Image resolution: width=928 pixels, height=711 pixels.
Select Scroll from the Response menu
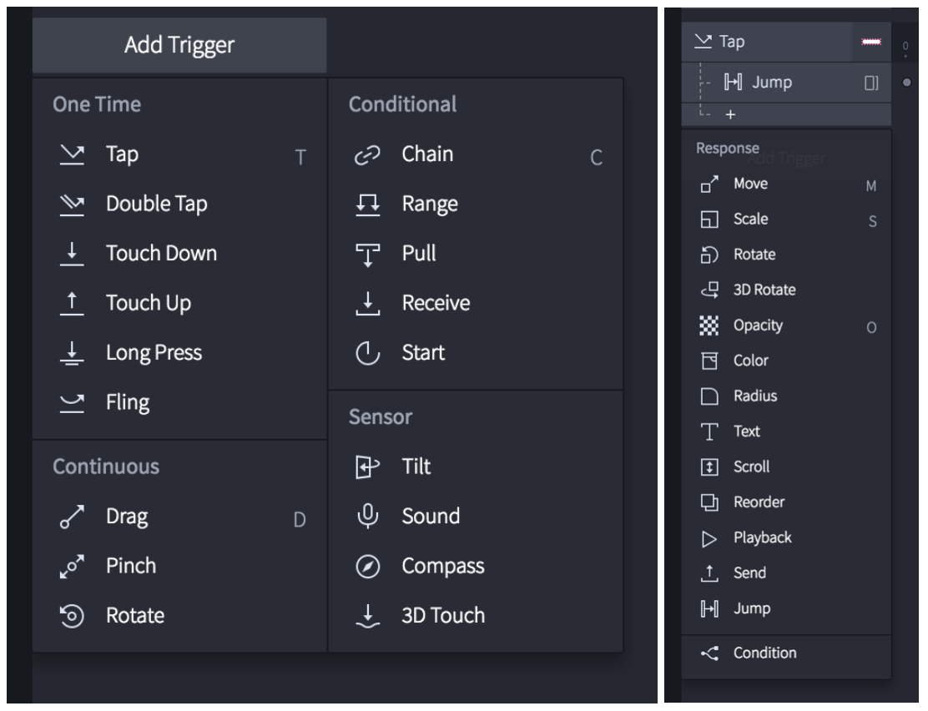[751, 467]
